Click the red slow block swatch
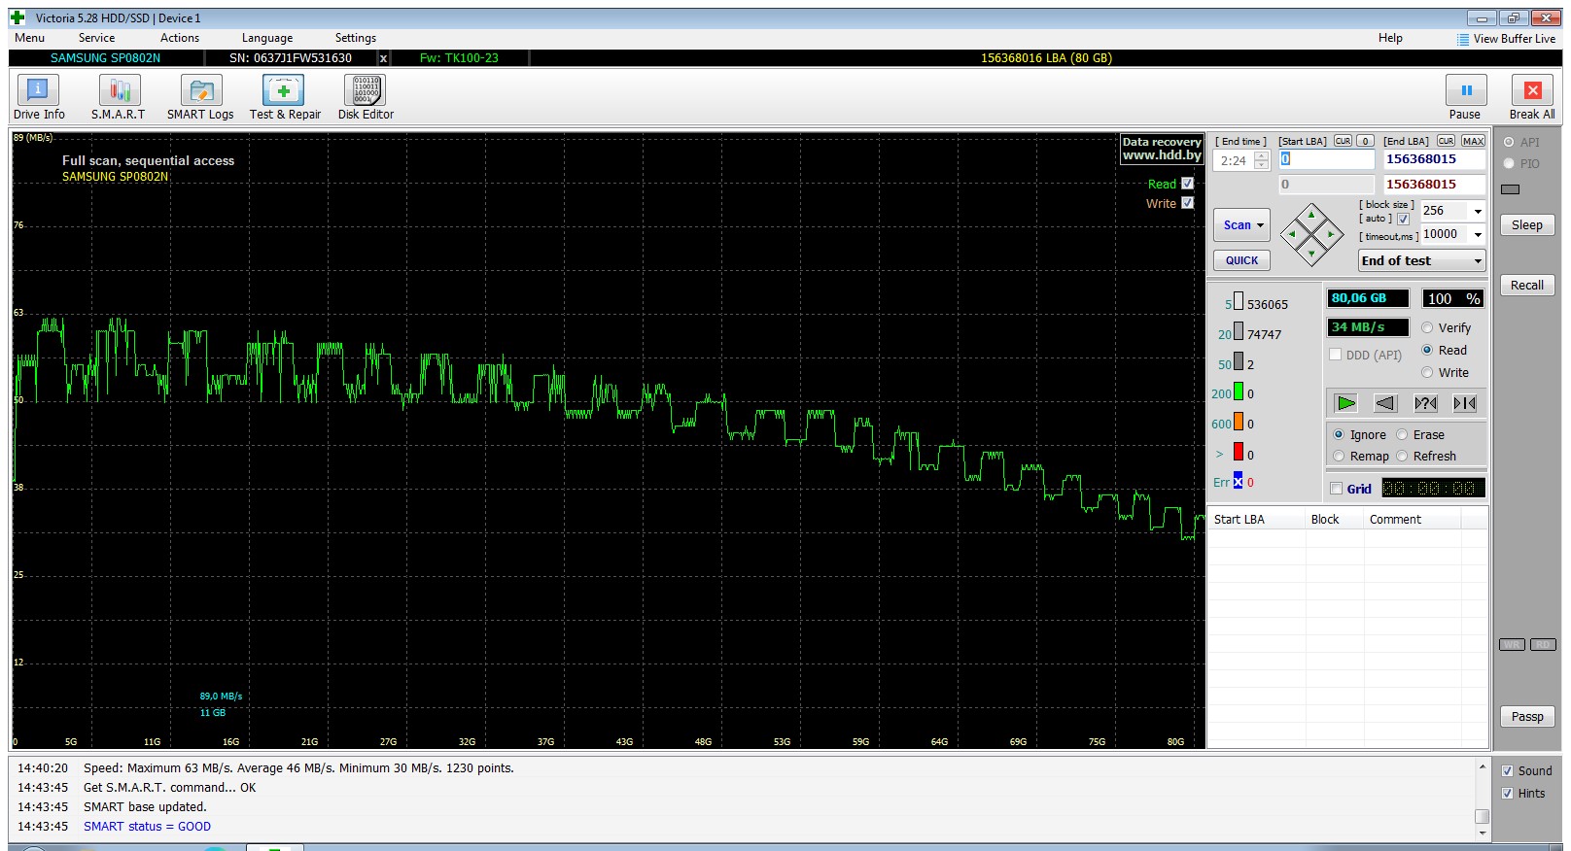The image size is (1571, 851). (1239, 452)
